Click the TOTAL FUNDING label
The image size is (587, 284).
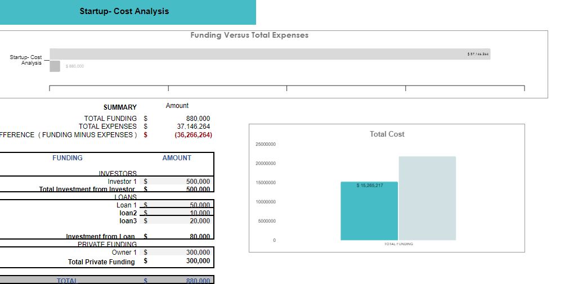pos(110,118)
